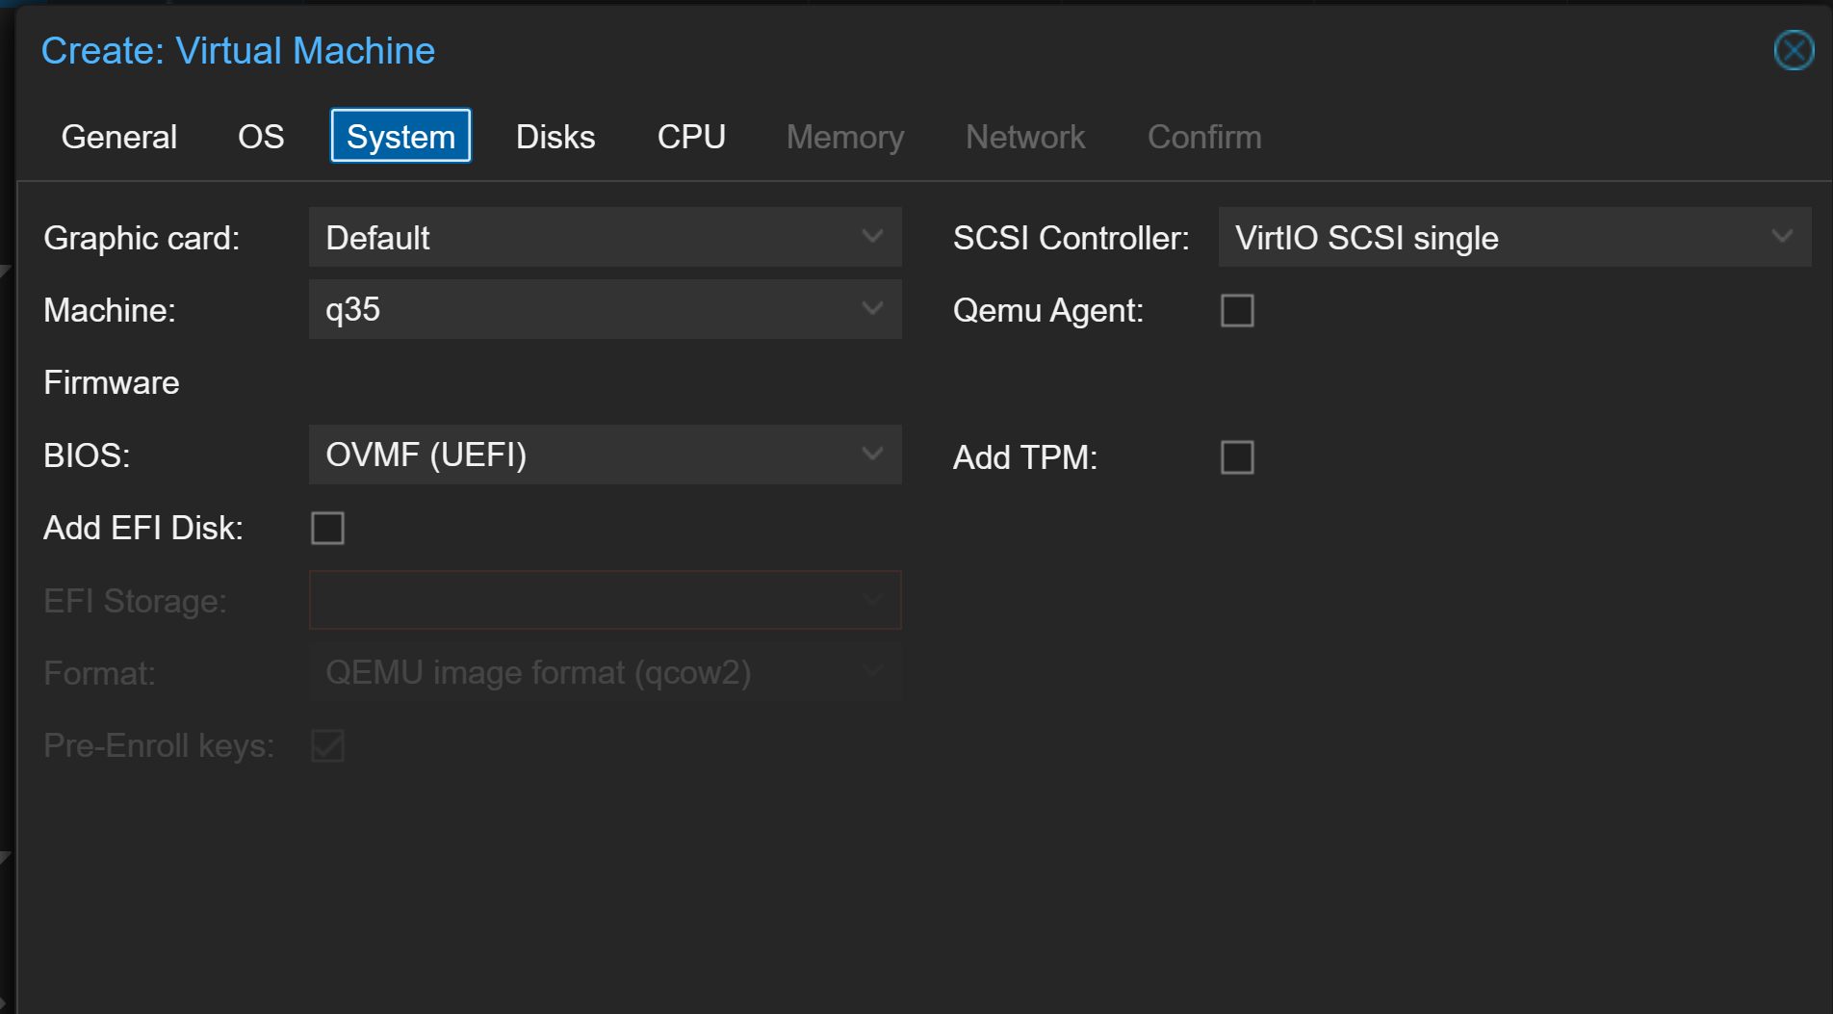Viewport: 1833px width, 1014px height.
Task: Switch to the CPU tab
Action: coord(691,137)
